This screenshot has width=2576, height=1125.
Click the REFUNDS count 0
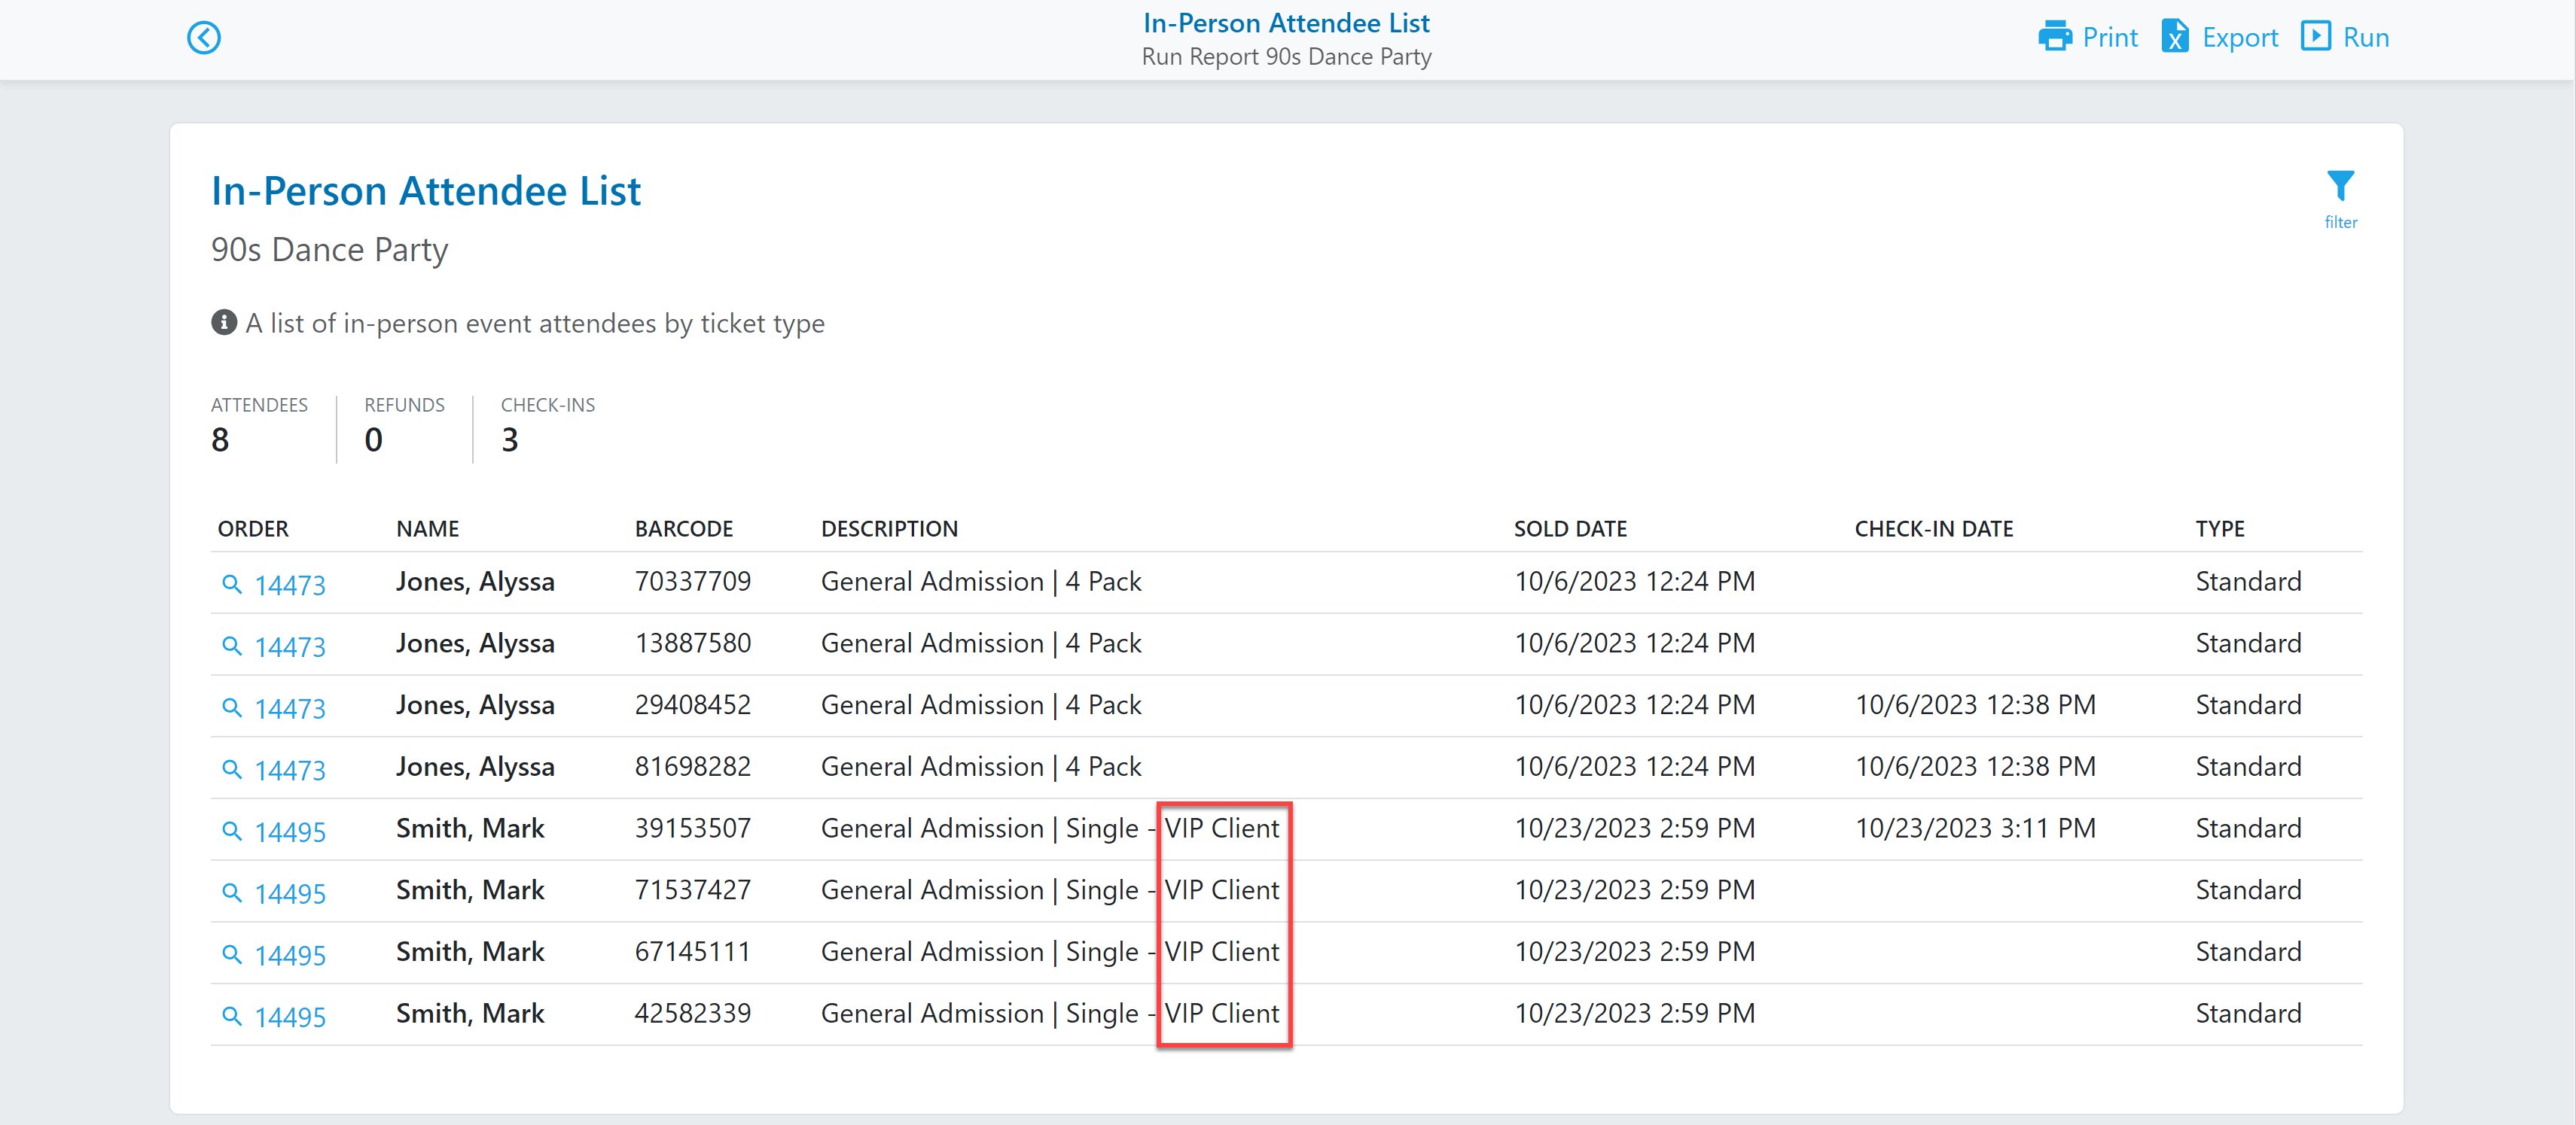click(x=374, y=441)
